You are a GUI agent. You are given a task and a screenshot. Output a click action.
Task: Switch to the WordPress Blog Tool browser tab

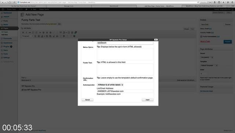204,6
